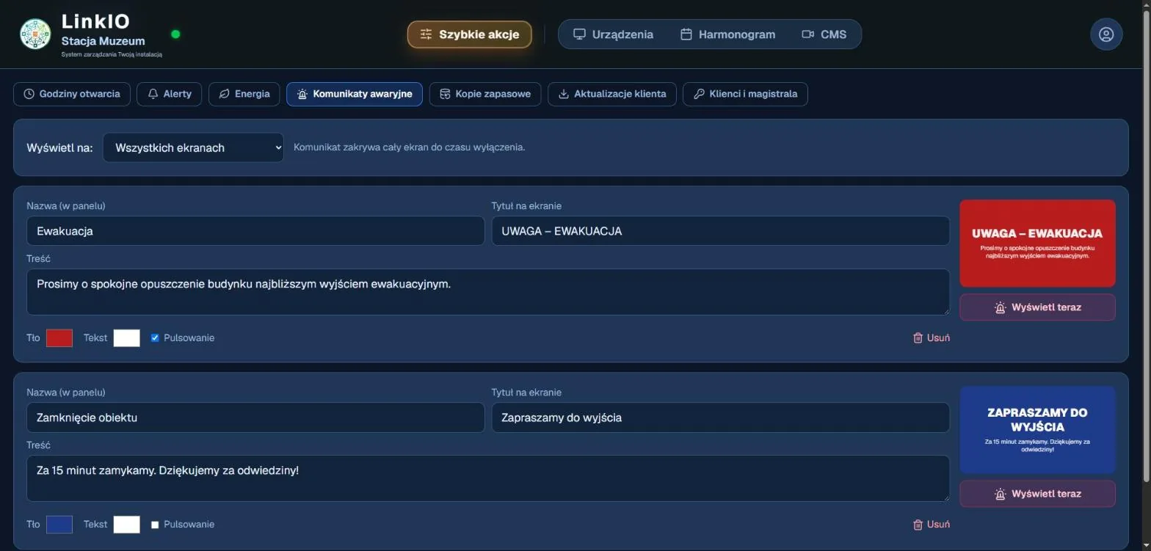Open the Alerty tab
This screenshot has height=551, width=1151.
coord(170,94)
